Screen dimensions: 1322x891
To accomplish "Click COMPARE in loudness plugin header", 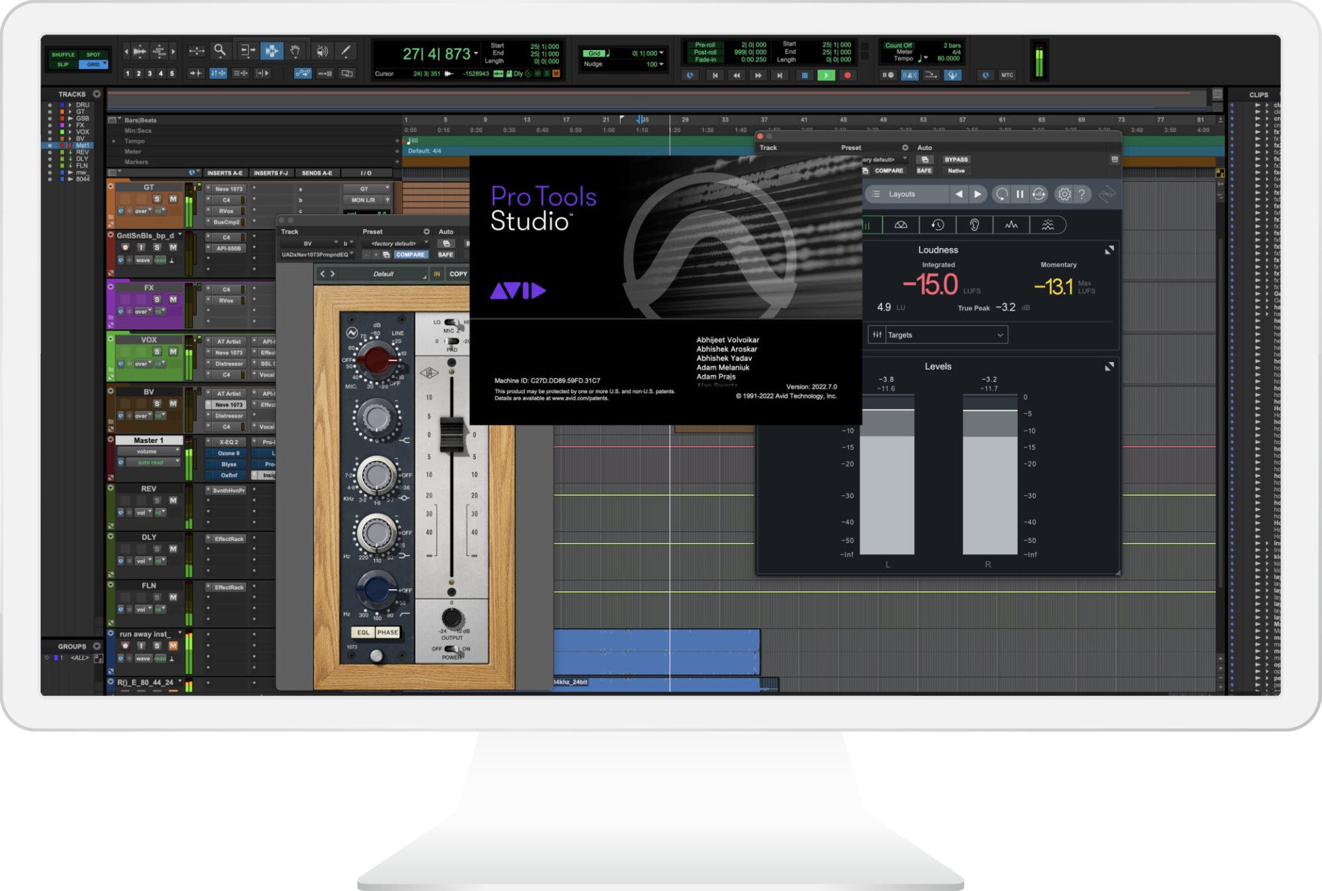I will 889,171.
